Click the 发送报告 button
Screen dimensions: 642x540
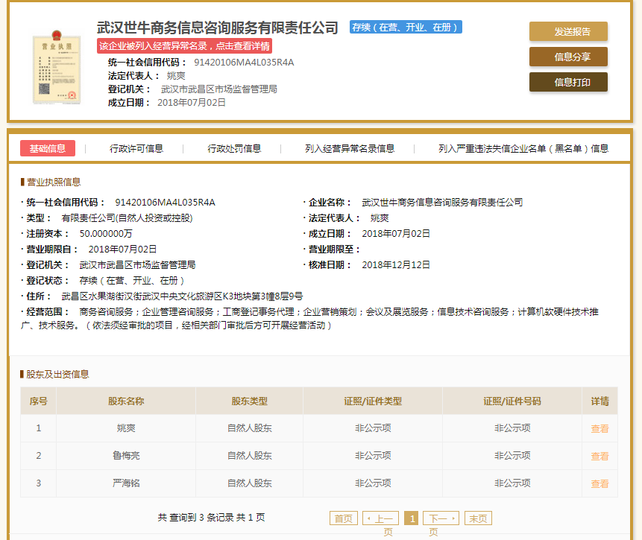pyautogui.click(x=568, y=31)
